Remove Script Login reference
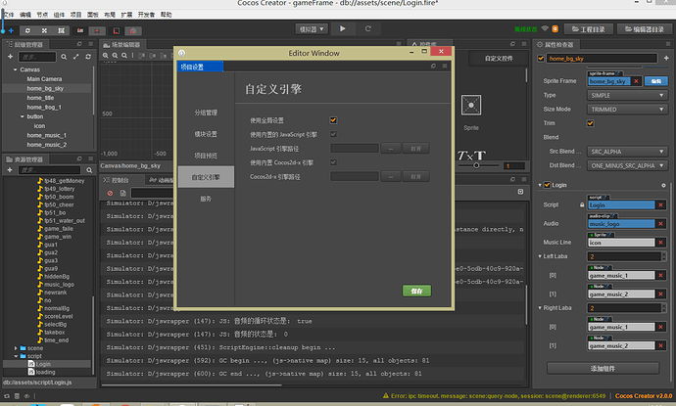The height and width of the screenshot is (406, 676). point(660,204)
